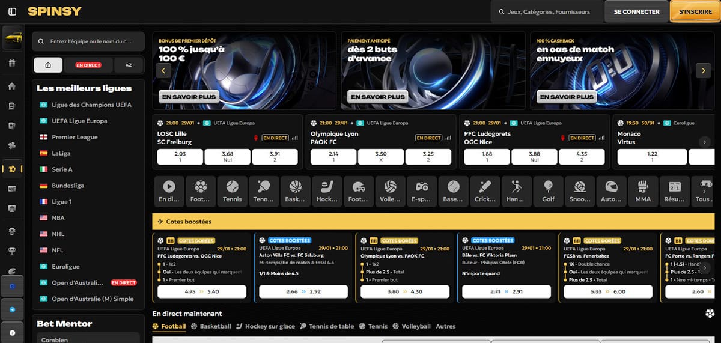Open the Golf sport category
The image size is (721, 343).
(x=548, y=191)
